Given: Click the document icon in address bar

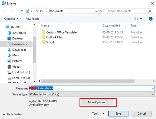Looking at the screenshot, I should pos(27,11).
